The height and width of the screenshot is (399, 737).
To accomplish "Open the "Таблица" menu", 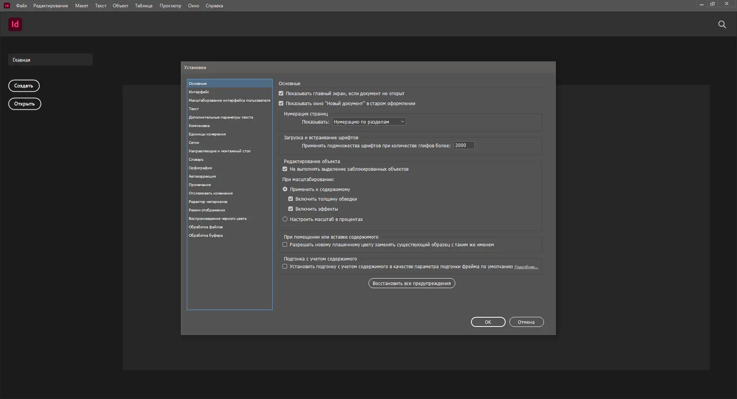I will (144, 5).
